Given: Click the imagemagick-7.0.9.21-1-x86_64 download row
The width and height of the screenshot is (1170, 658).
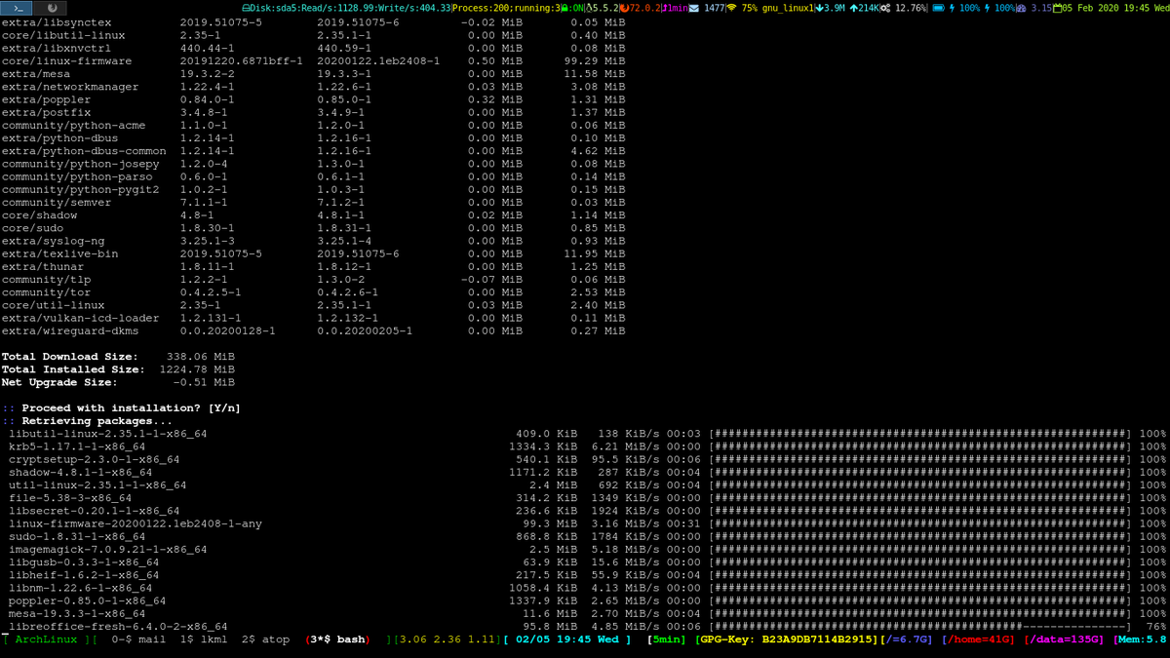Looking at the screenshot, I should point(587,550).
